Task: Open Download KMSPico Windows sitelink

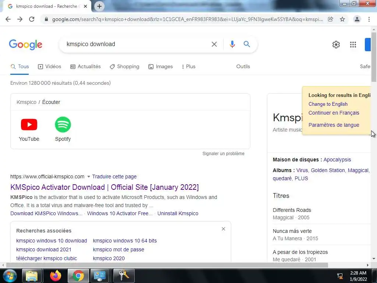Action: coord(46,213)
